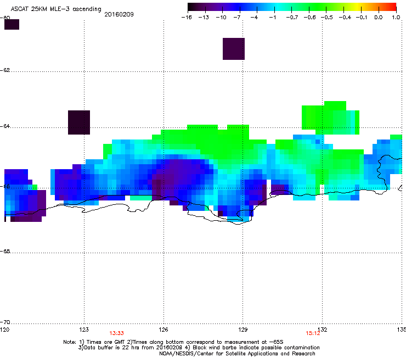Click the red time stamp 13:33
This screenshot has height=357, width=406.
pyautogui.click(x=116, y=333)
